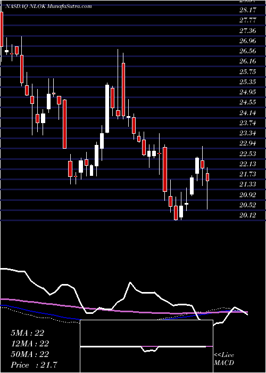Click the last red candlestick on the right
Viewport: 266px width, 373px height.
tap(207, 177)
